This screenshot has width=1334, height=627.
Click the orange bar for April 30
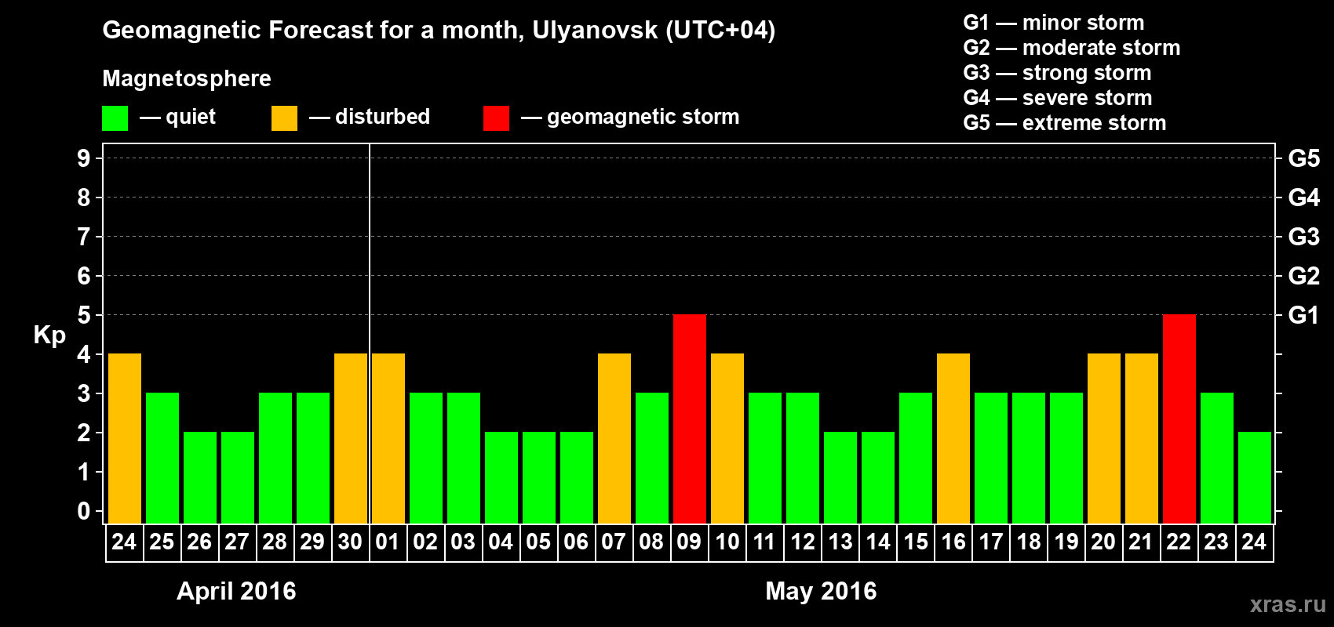pos(351,438)
